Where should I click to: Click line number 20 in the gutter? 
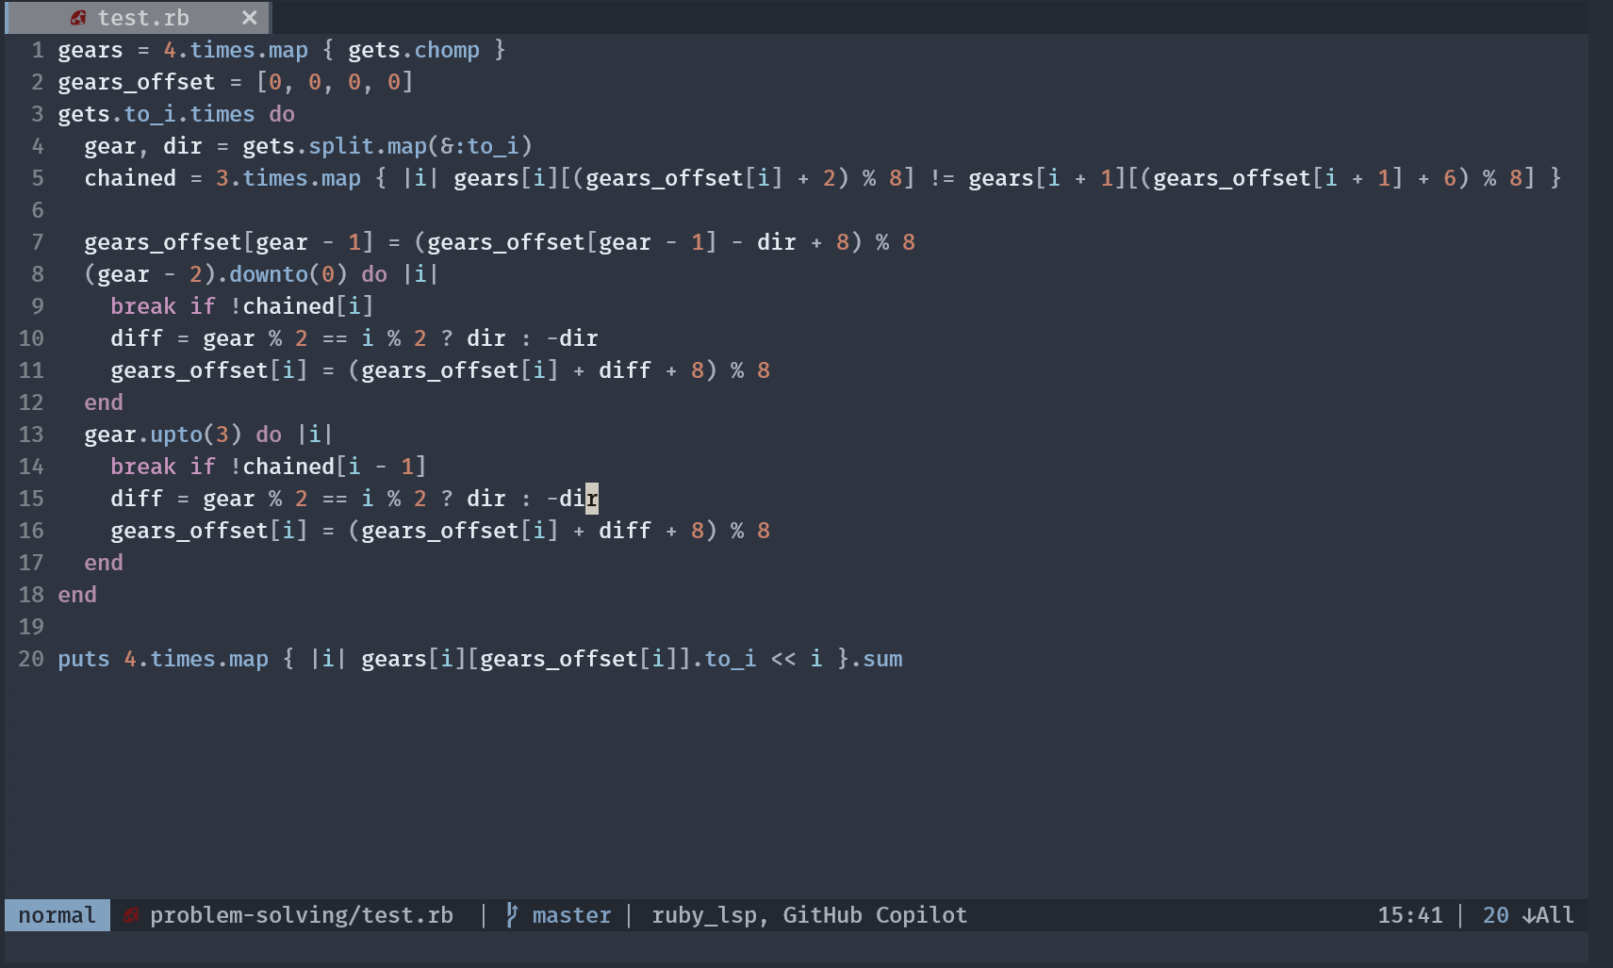pos(30,658)
